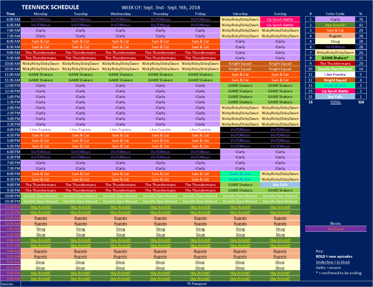Select Double Dare Reboot Saturday 10:00 PM
373x287 pixels.
240,196
